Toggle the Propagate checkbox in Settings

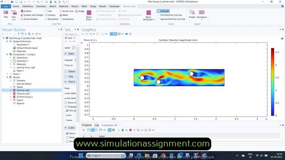66,107
